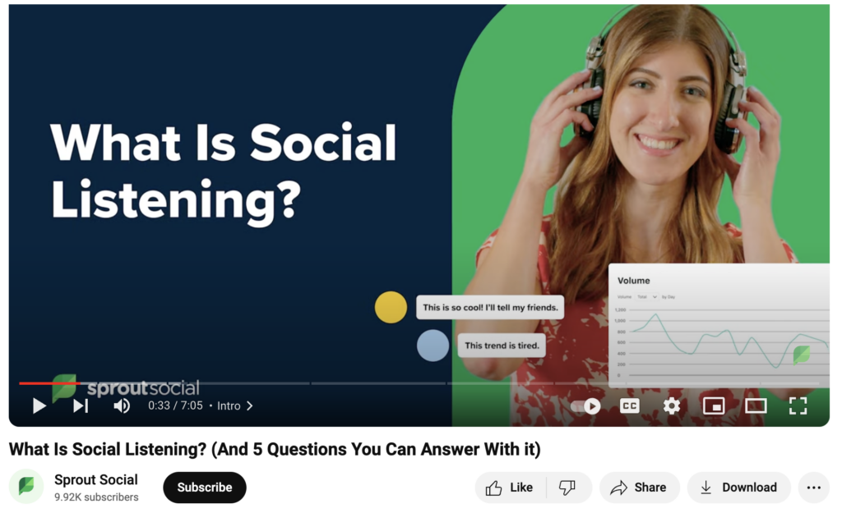Open the Share dialog
The height and width of the screenshot is (513, 842).
pyautogui.click(x=640, y=487)
